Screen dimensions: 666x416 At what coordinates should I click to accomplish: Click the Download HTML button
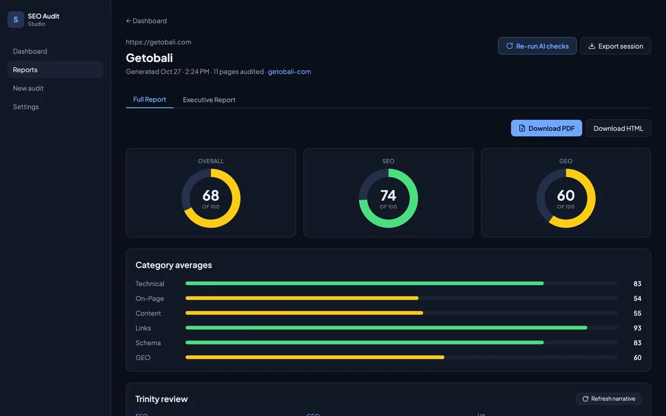tap(618, 128)
